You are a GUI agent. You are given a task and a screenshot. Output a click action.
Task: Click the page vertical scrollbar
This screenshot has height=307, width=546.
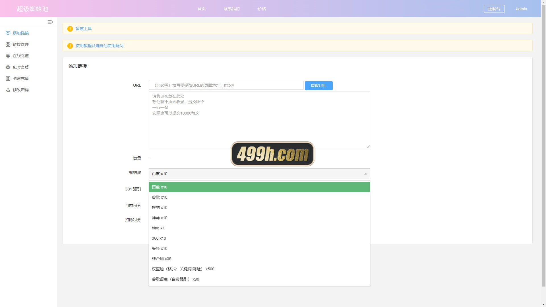click(543, 145)
